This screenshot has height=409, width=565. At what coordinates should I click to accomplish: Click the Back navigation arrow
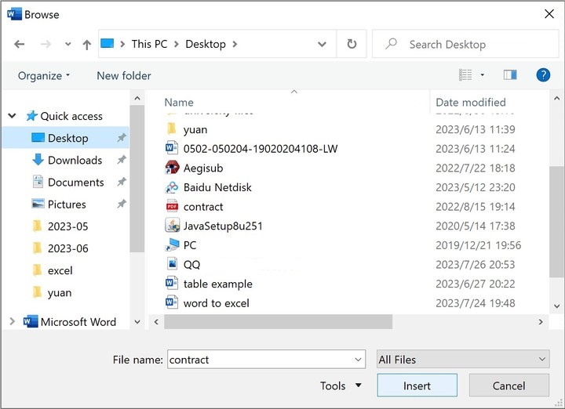tap(20, 45)
